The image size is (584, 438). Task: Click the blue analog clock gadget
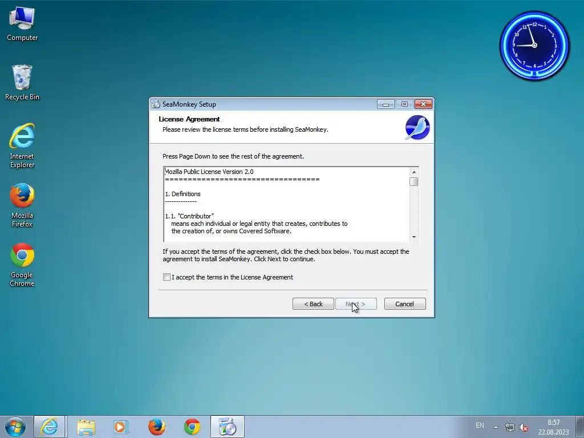tap(534, 46)
